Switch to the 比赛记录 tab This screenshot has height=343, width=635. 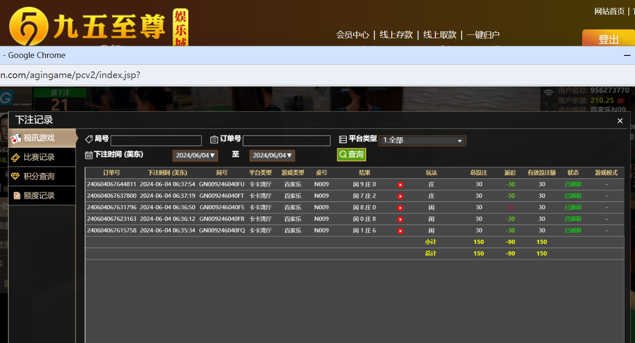42,157
